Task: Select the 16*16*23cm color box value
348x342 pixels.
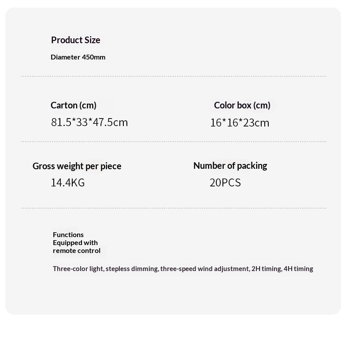Action: coord(240,123)
